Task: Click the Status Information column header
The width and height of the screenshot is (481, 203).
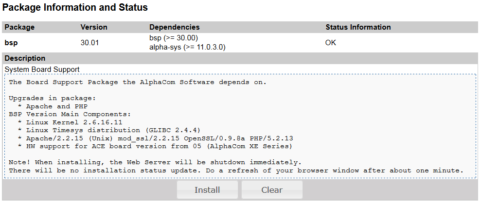Action: tap(358, 27)
